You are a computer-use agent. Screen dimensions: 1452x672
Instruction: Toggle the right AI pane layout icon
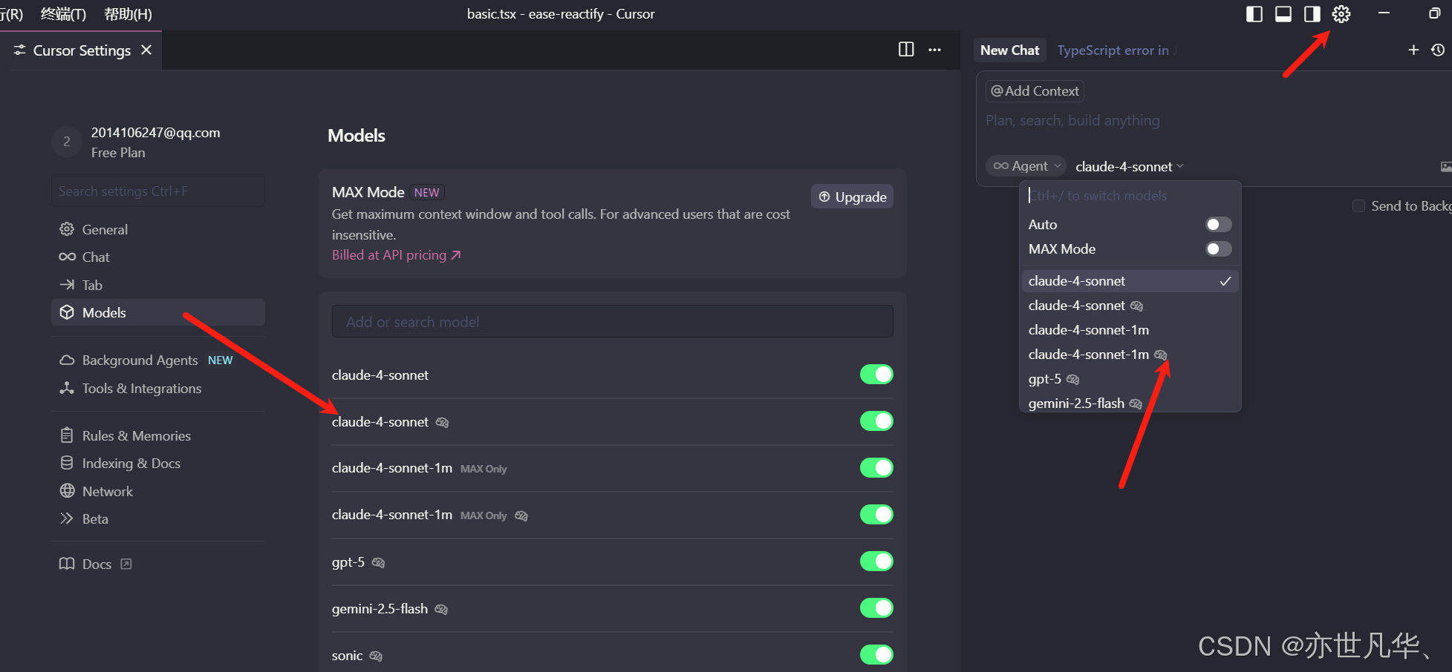[x=1312, y=14]
